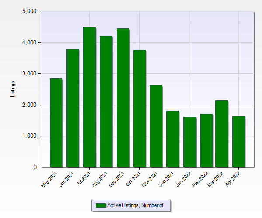Click the 'Listings' y-axis title
This screenshot has height=218, width=262.
tap(13, 89)
